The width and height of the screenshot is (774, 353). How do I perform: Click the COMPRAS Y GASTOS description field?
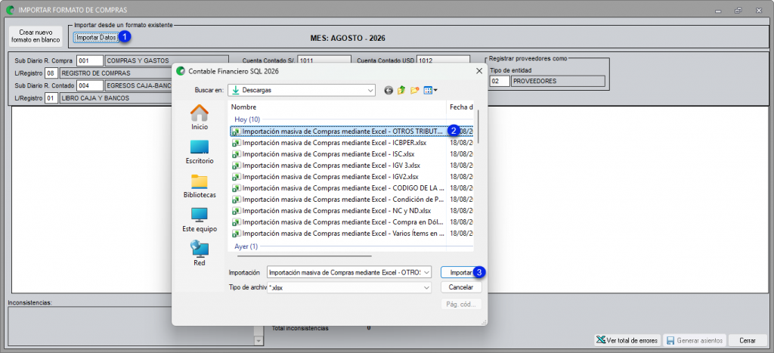166,60
